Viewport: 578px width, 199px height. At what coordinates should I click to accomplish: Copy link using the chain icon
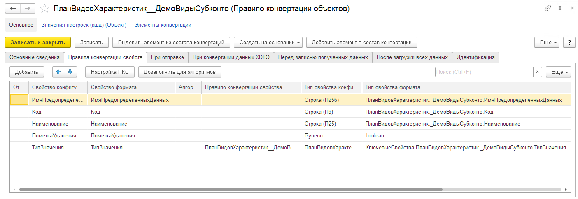click(548, 8)
